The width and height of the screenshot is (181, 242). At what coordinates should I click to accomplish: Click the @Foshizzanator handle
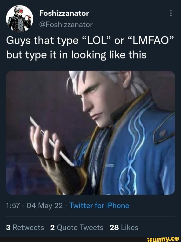pos(66,24)
